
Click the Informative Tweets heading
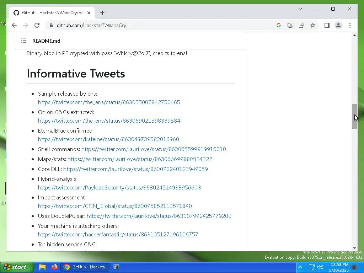coord(76,74)
